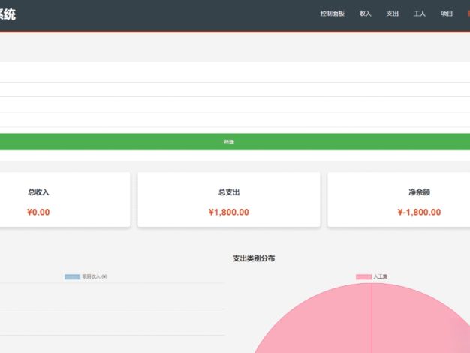Click the ¥1,800.00 total expense value

[x=229, y=212]
